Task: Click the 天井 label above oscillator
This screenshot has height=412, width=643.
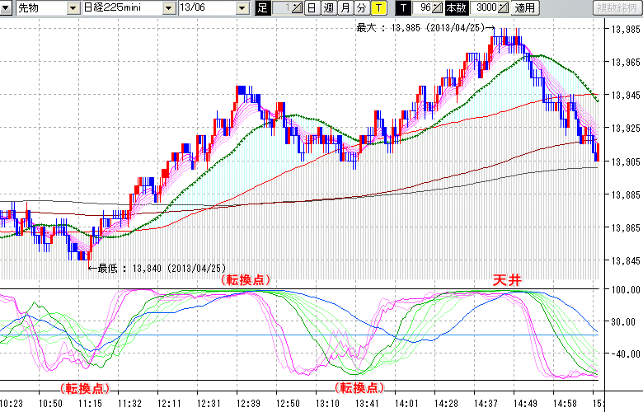Action: coord(507,280)
